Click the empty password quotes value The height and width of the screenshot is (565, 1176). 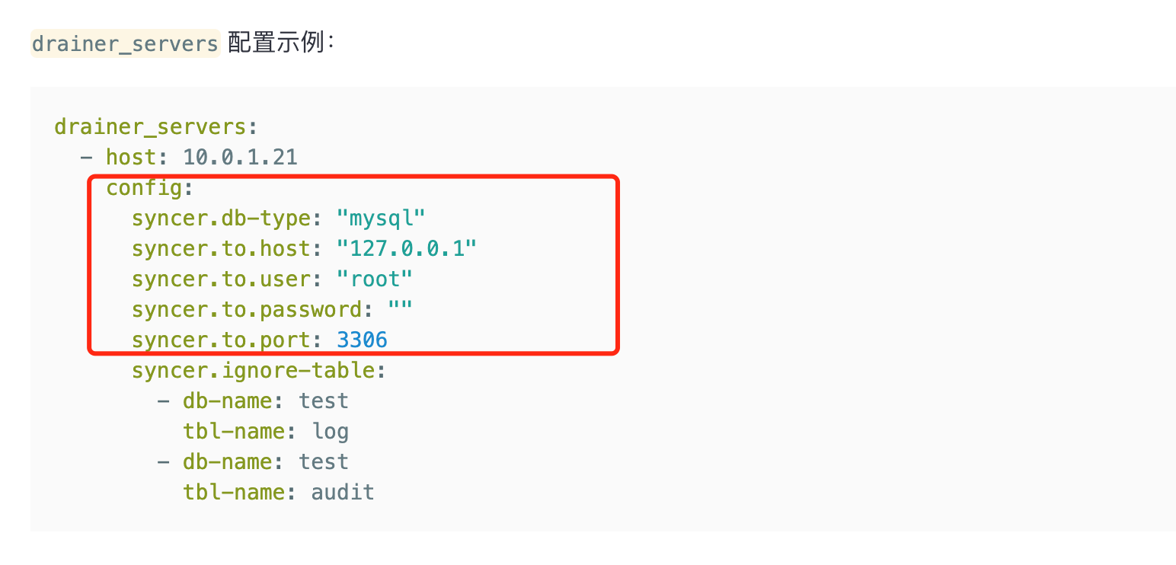click(400, 309)
